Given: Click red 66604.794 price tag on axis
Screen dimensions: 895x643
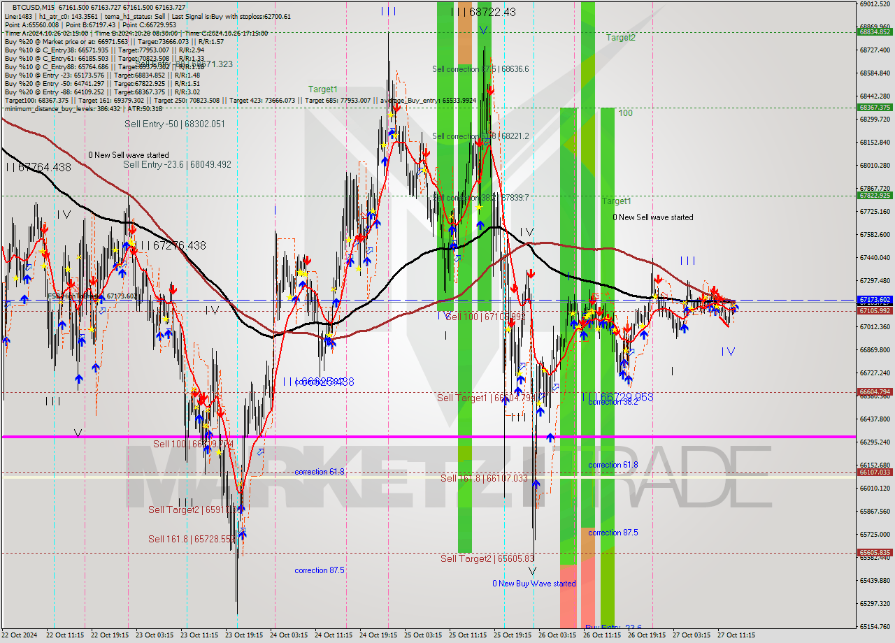Looking at the screenshot, I should [x=875, y=391].
